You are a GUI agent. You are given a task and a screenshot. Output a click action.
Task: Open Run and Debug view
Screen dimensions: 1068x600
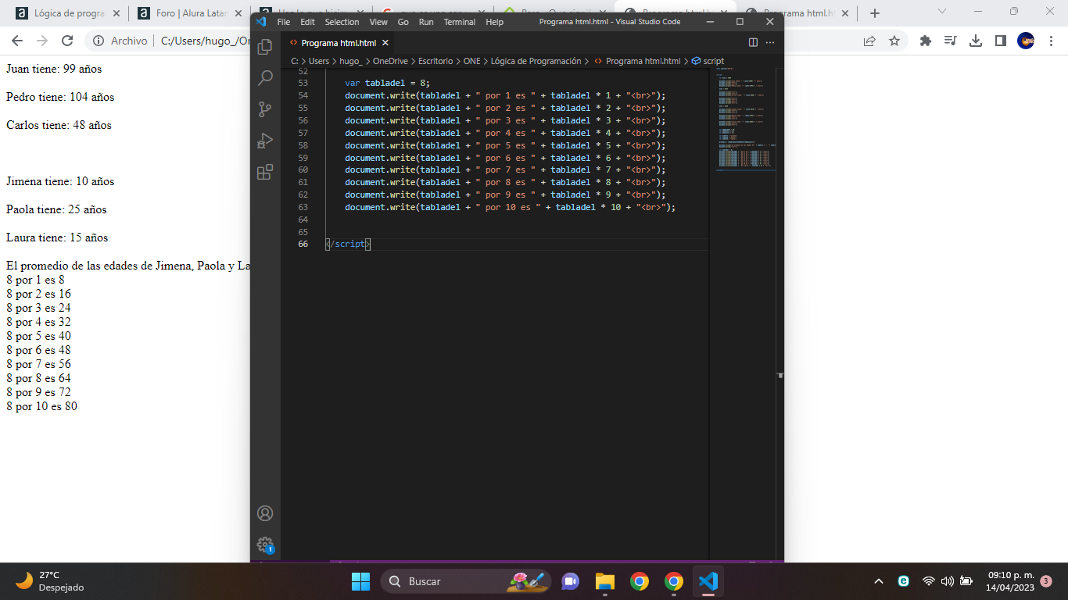(265, 141)
